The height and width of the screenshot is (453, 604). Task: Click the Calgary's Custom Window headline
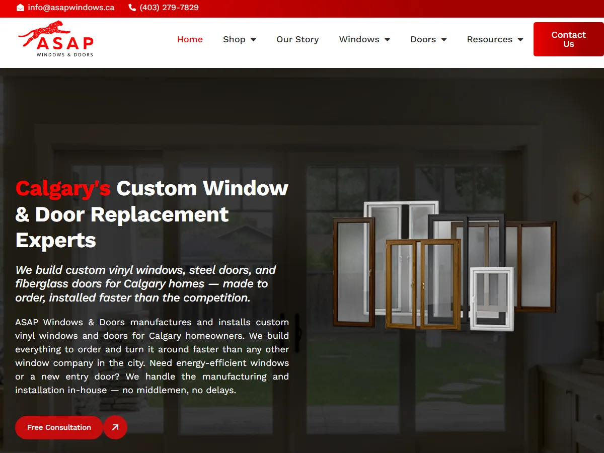point(152,214)
